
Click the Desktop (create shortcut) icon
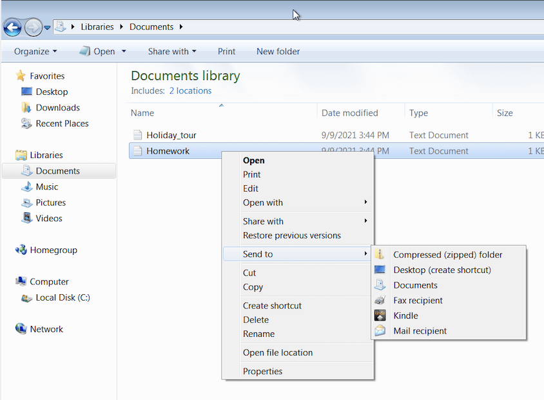380,270
